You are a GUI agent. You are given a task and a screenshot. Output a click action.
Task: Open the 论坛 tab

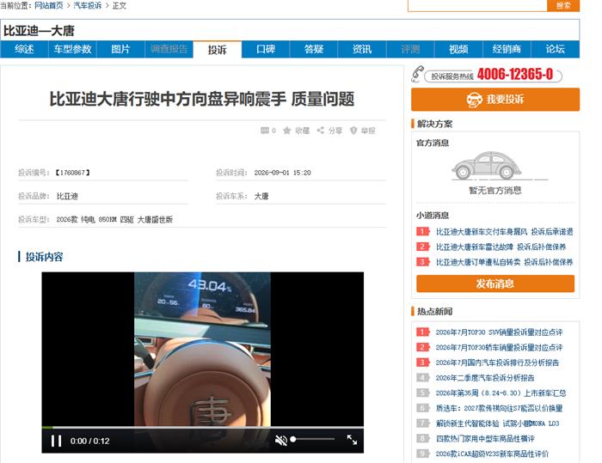[556, 49]
